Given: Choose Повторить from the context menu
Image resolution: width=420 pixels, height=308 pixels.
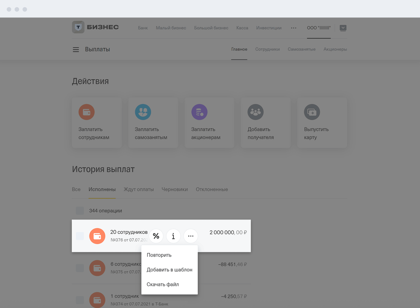Looking at the screenshot, I should [x=159, y=255].
